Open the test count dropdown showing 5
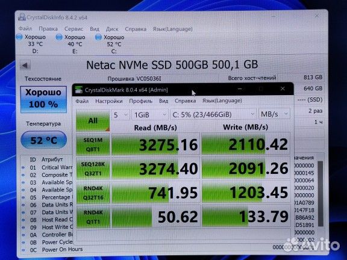This screenshot has height=260, width=347. click(x=120, y=115)
